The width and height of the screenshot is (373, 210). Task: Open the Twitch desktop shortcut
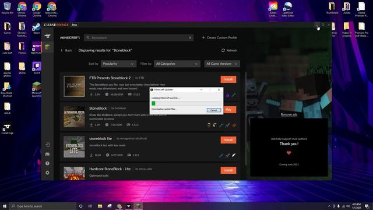37,68
